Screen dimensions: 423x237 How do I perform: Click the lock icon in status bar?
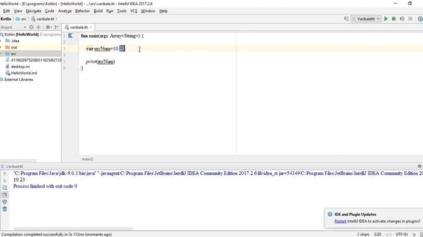click(x=414, y=234)
